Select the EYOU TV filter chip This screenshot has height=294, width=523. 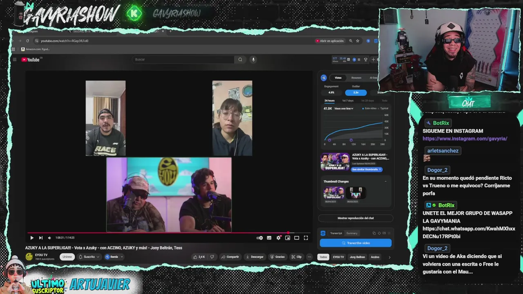pos(338,257)
